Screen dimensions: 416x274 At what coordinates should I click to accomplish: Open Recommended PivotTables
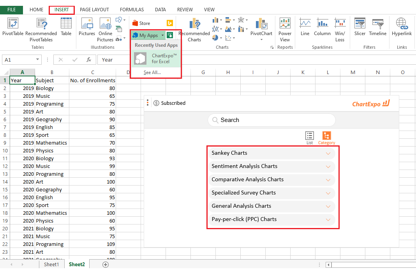pos(41,30)
